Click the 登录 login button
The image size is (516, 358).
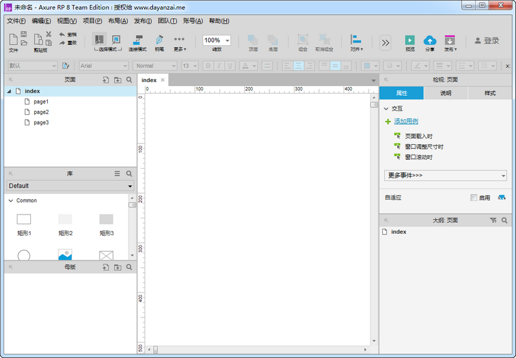(x=487, y=41)
